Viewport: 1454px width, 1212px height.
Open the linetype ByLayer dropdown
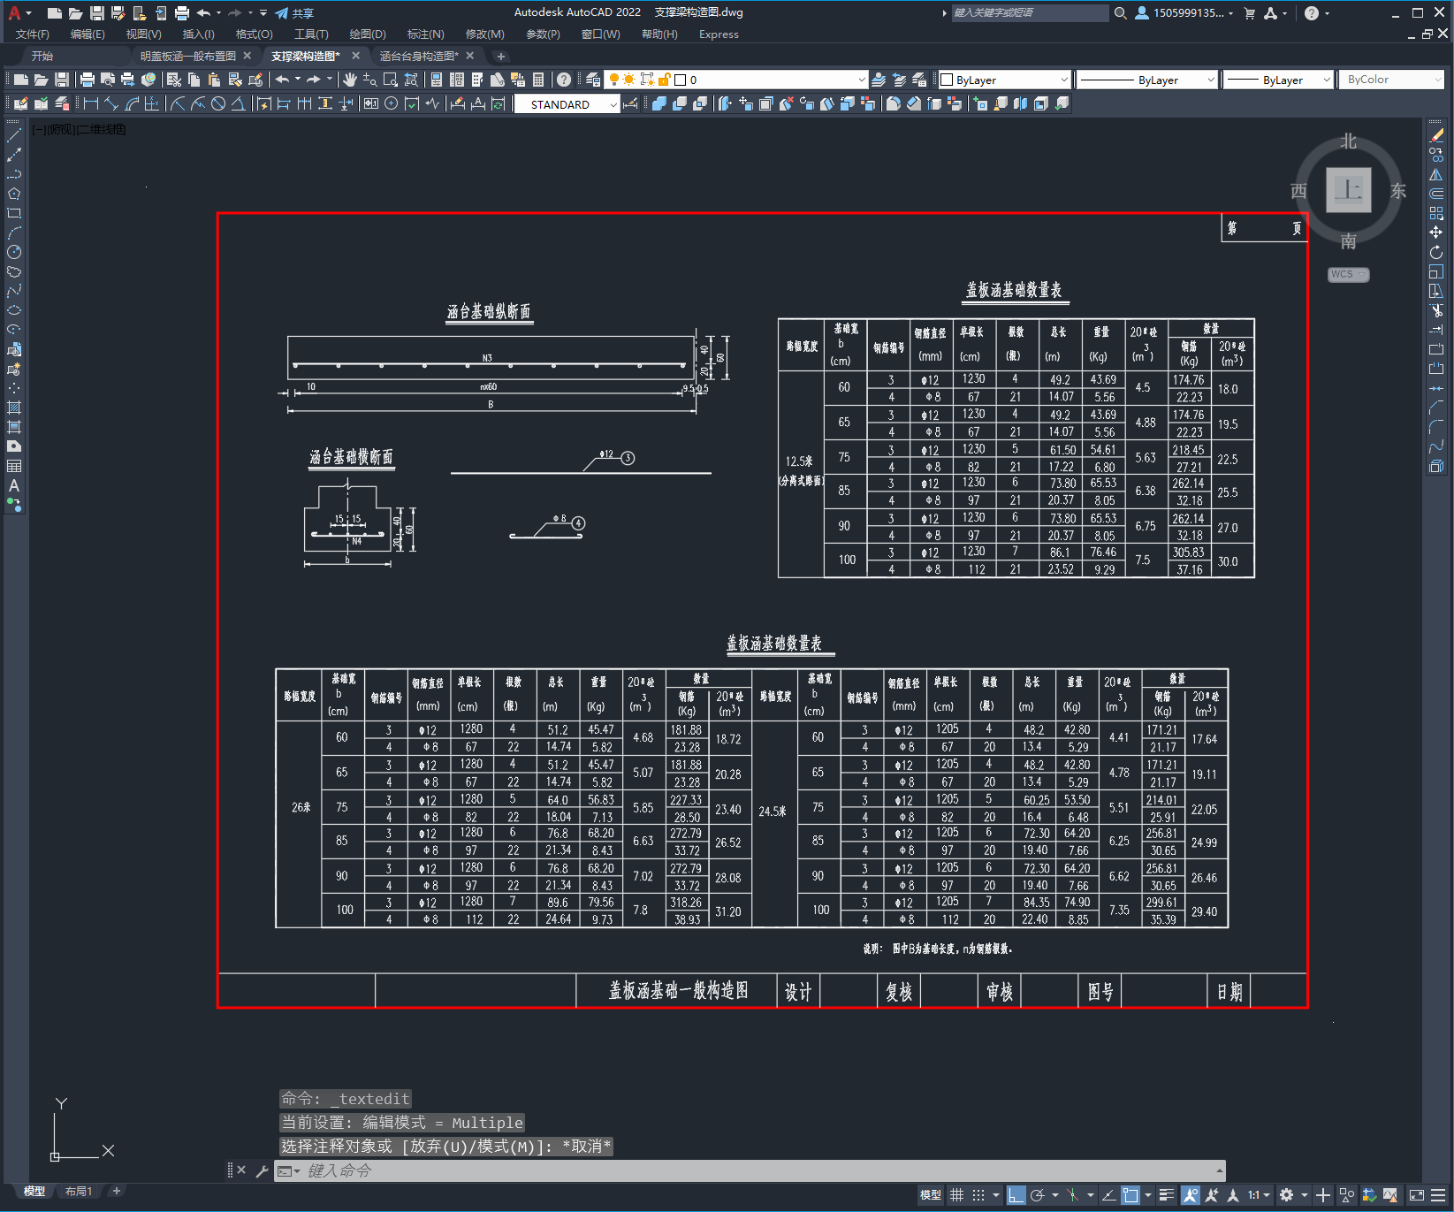(1211, 80)
